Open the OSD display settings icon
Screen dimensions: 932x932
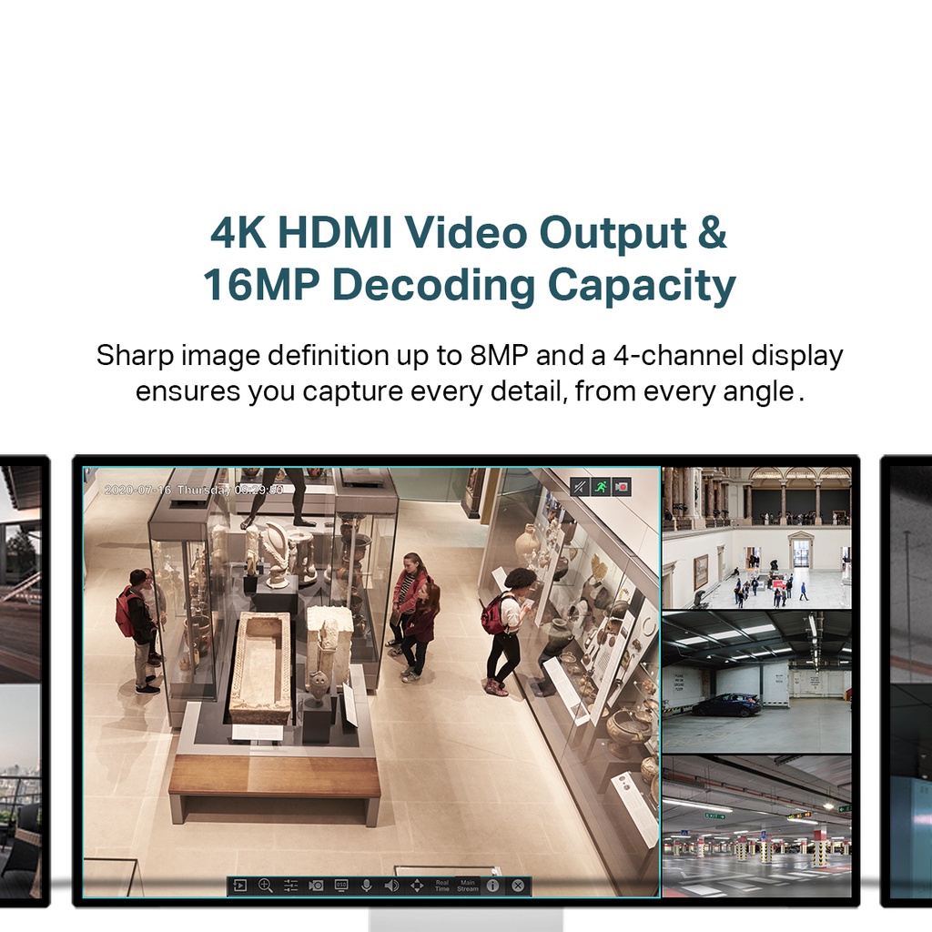point(341,886)
